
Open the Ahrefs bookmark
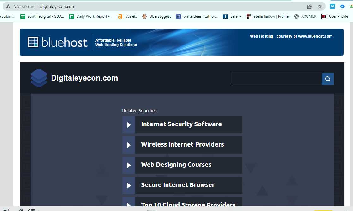click(x=127, y=16)
